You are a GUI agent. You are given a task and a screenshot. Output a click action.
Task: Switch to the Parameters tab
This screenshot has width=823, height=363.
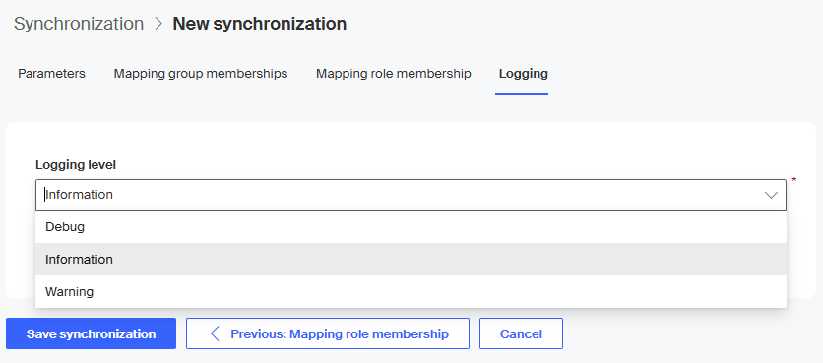pos(51,74)
